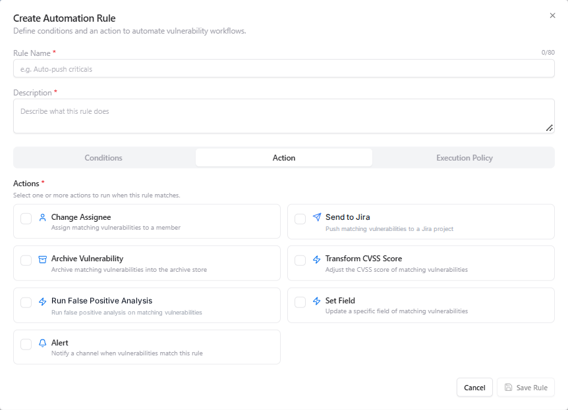The width and height of the screenshot is (568, 410).
Task: Click the Archive Vulnerability box icon
Action: tap(42, 259)
